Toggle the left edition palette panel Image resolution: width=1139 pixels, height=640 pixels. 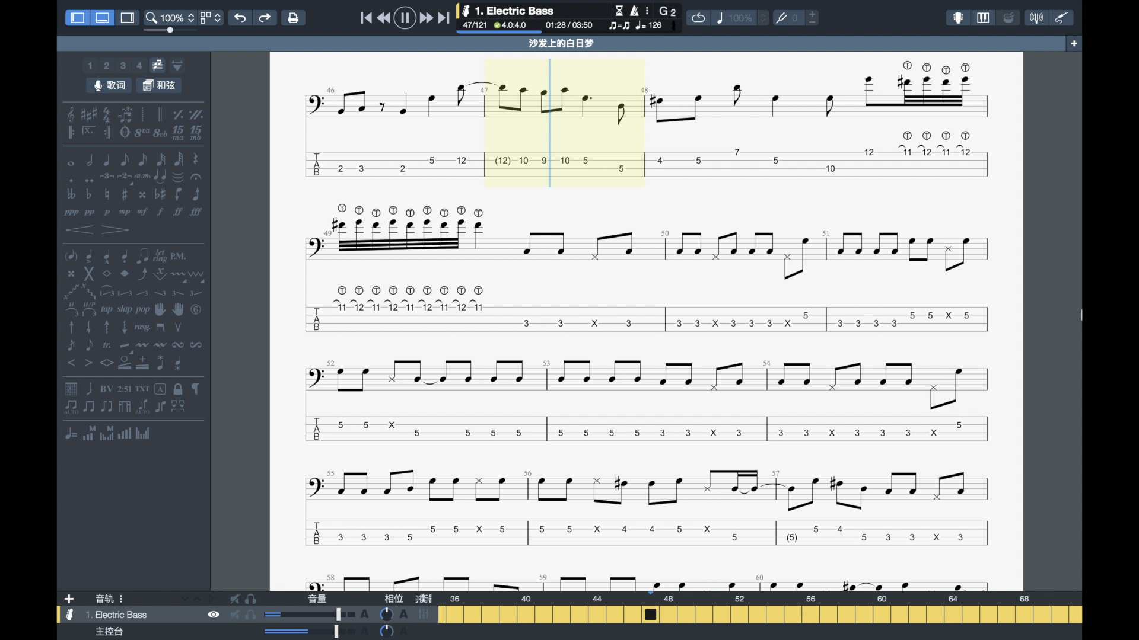point(78,18)
